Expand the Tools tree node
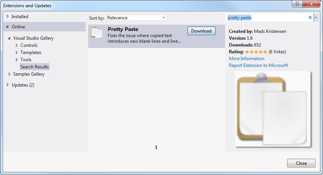Viewport: 323px width, 175px height. point(17,60)
